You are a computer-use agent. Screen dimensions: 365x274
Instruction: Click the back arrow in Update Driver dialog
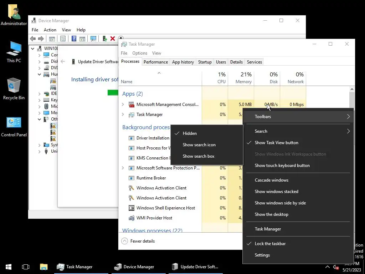tap(63, 61)
